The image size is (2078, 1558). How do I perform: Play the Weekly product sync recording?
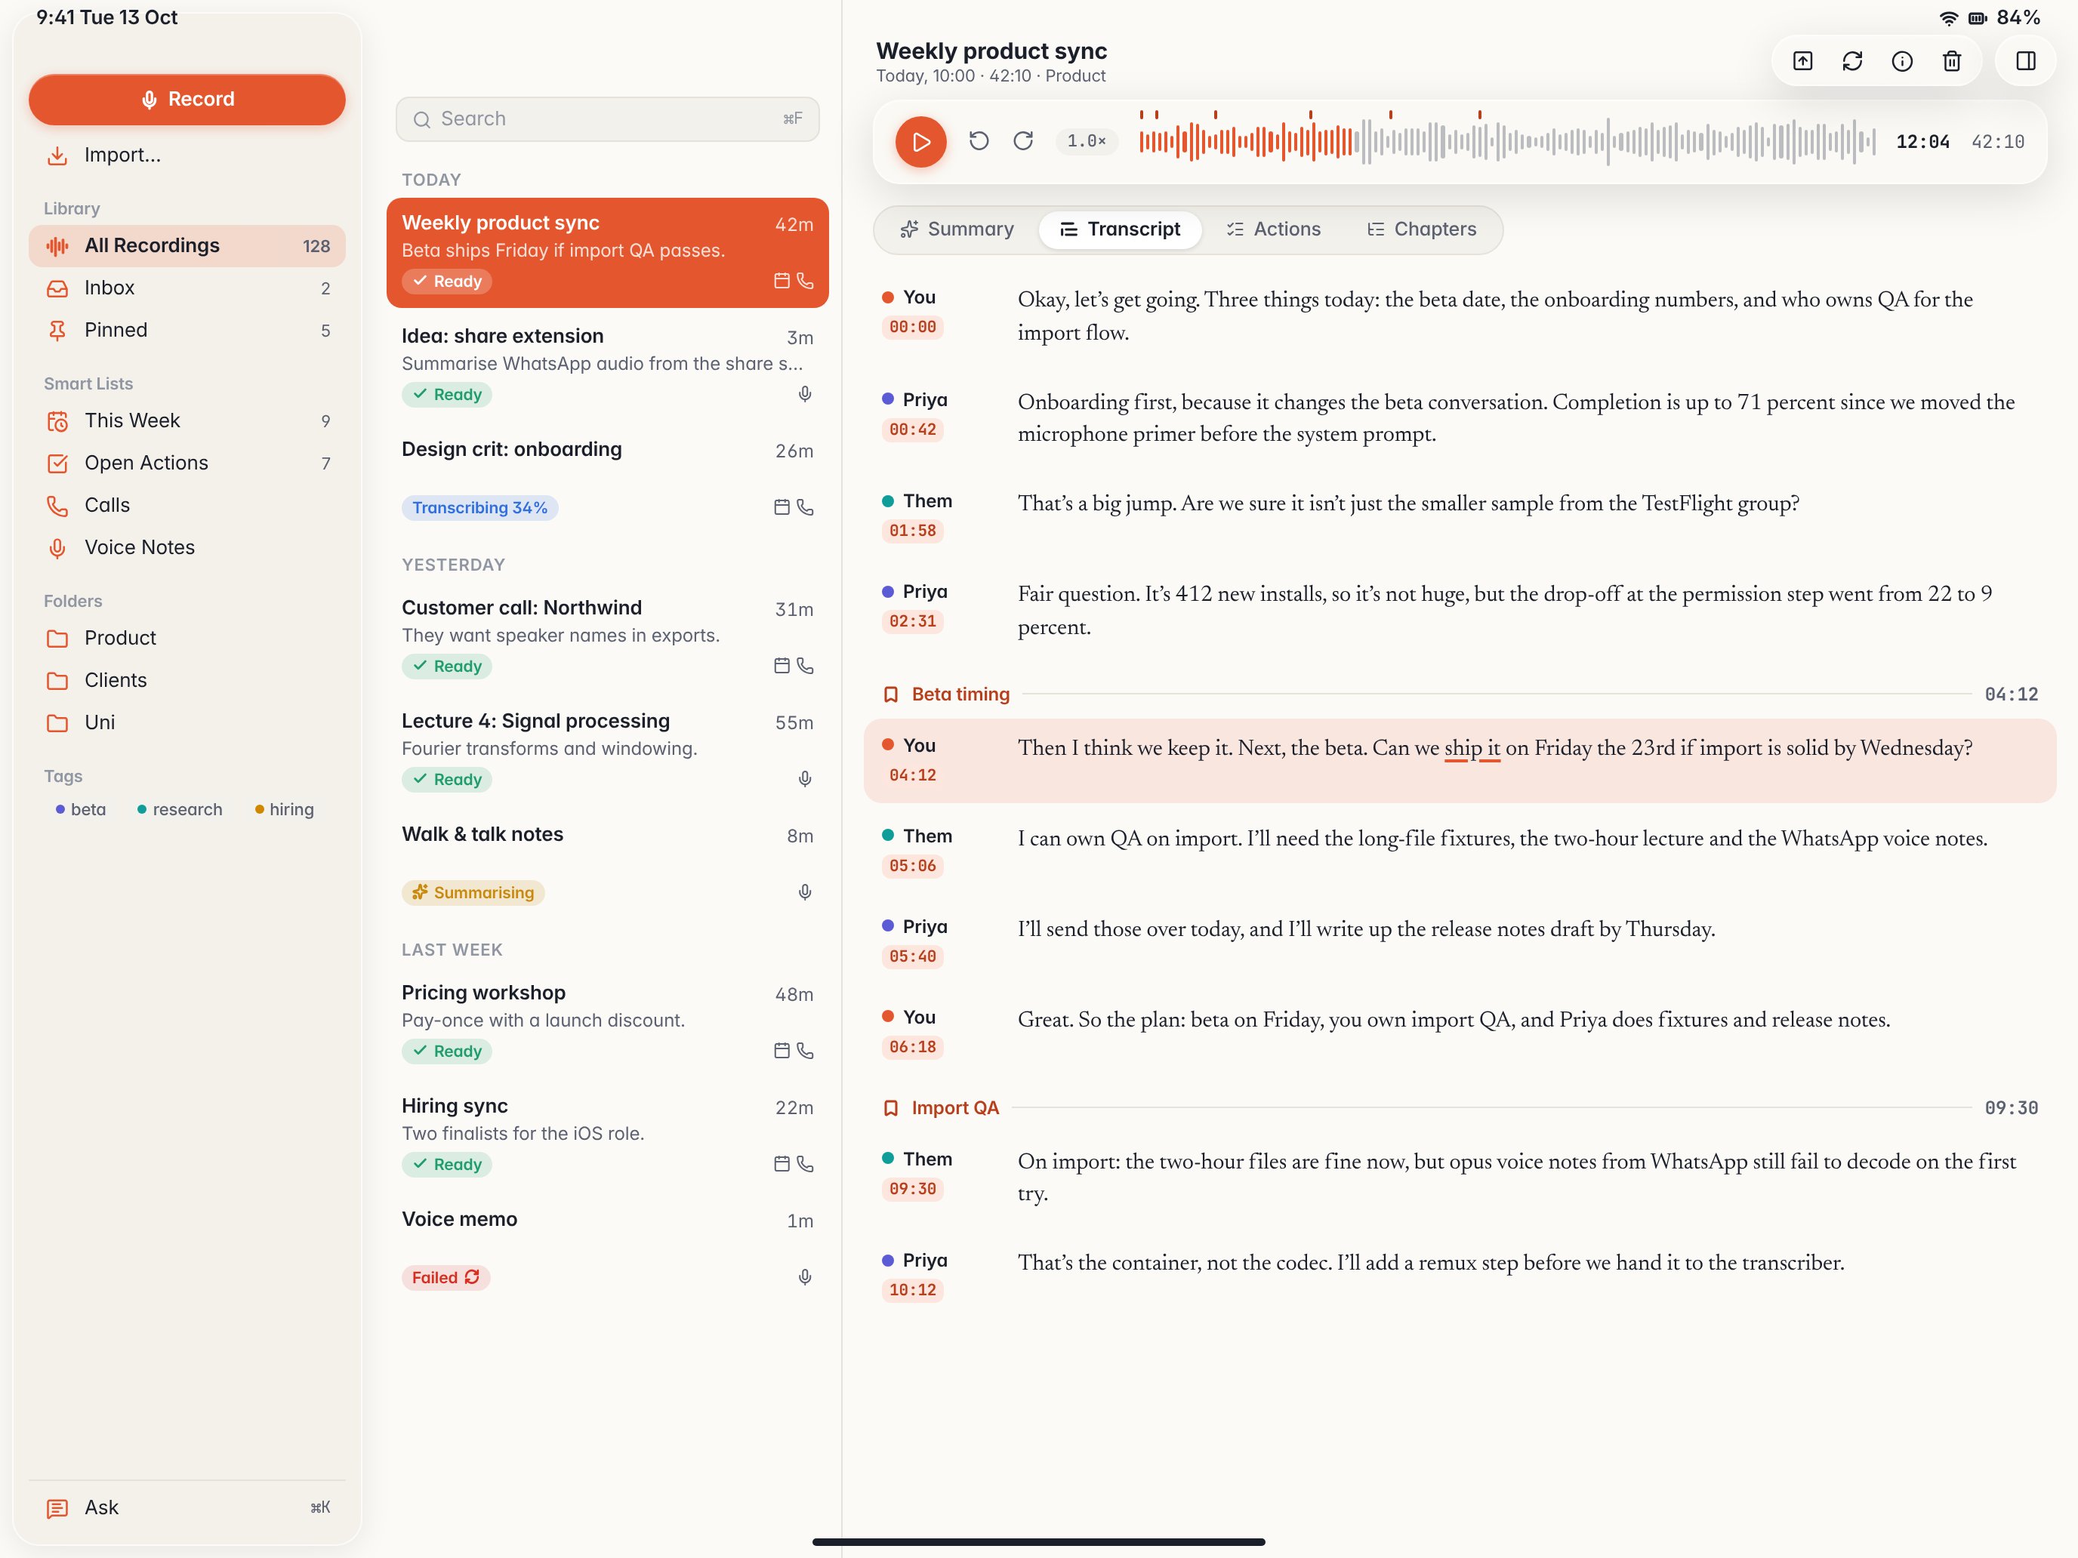click(x=920, y=142)
